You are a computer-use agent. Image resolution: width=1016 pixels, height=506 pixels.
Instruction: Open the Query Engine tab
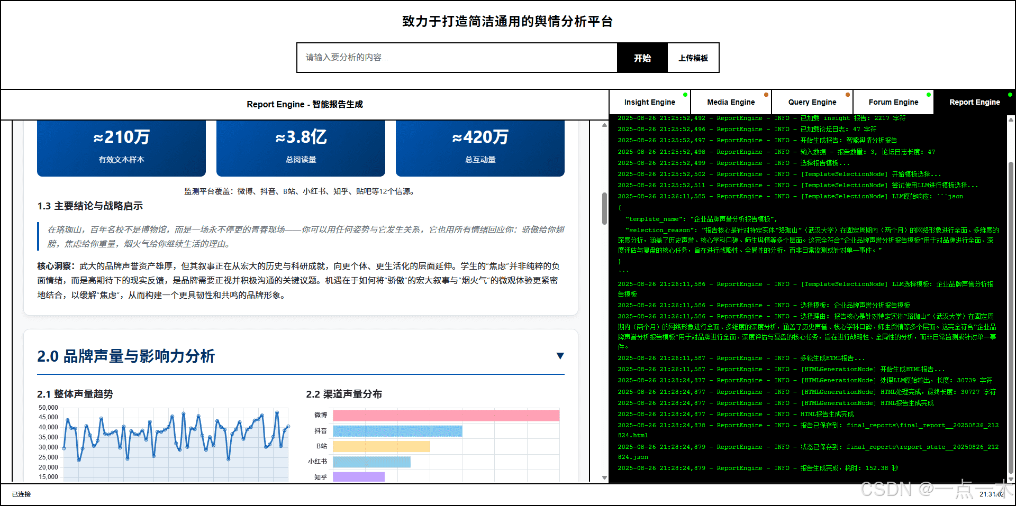[x=812, y=102]
